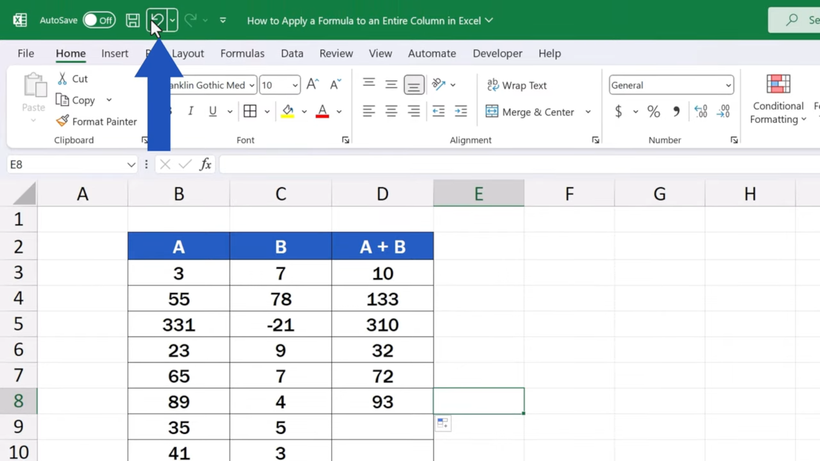Open the General number format dropdown
Image resolution: width=820 pixels, height=461 pixels.
click(728, 85)
